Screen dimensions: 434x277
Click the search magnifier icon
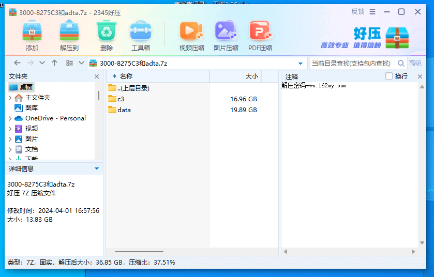[x=401, y=63]
